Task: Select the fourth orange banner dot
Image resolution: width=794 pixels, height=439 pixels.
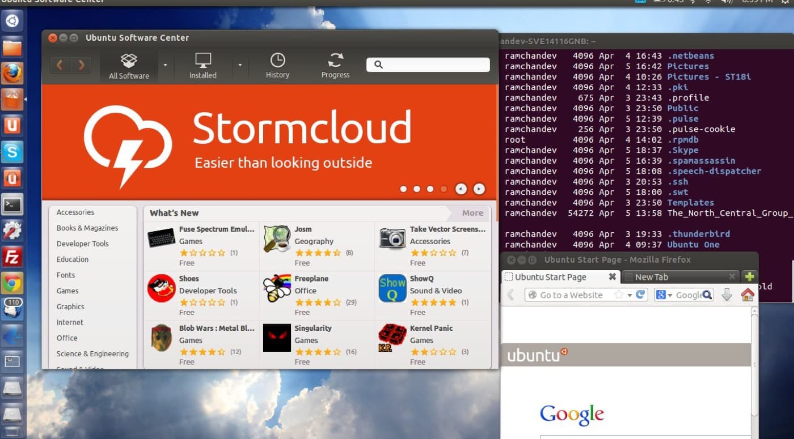Action: (x=444, y=189)
